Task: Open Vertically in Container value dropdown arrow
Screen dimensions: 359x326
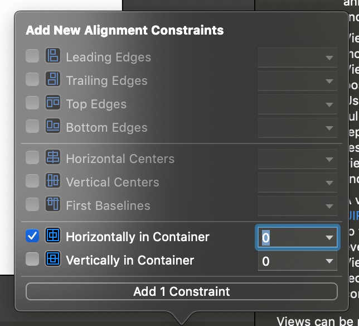Action: coord(329,261)
